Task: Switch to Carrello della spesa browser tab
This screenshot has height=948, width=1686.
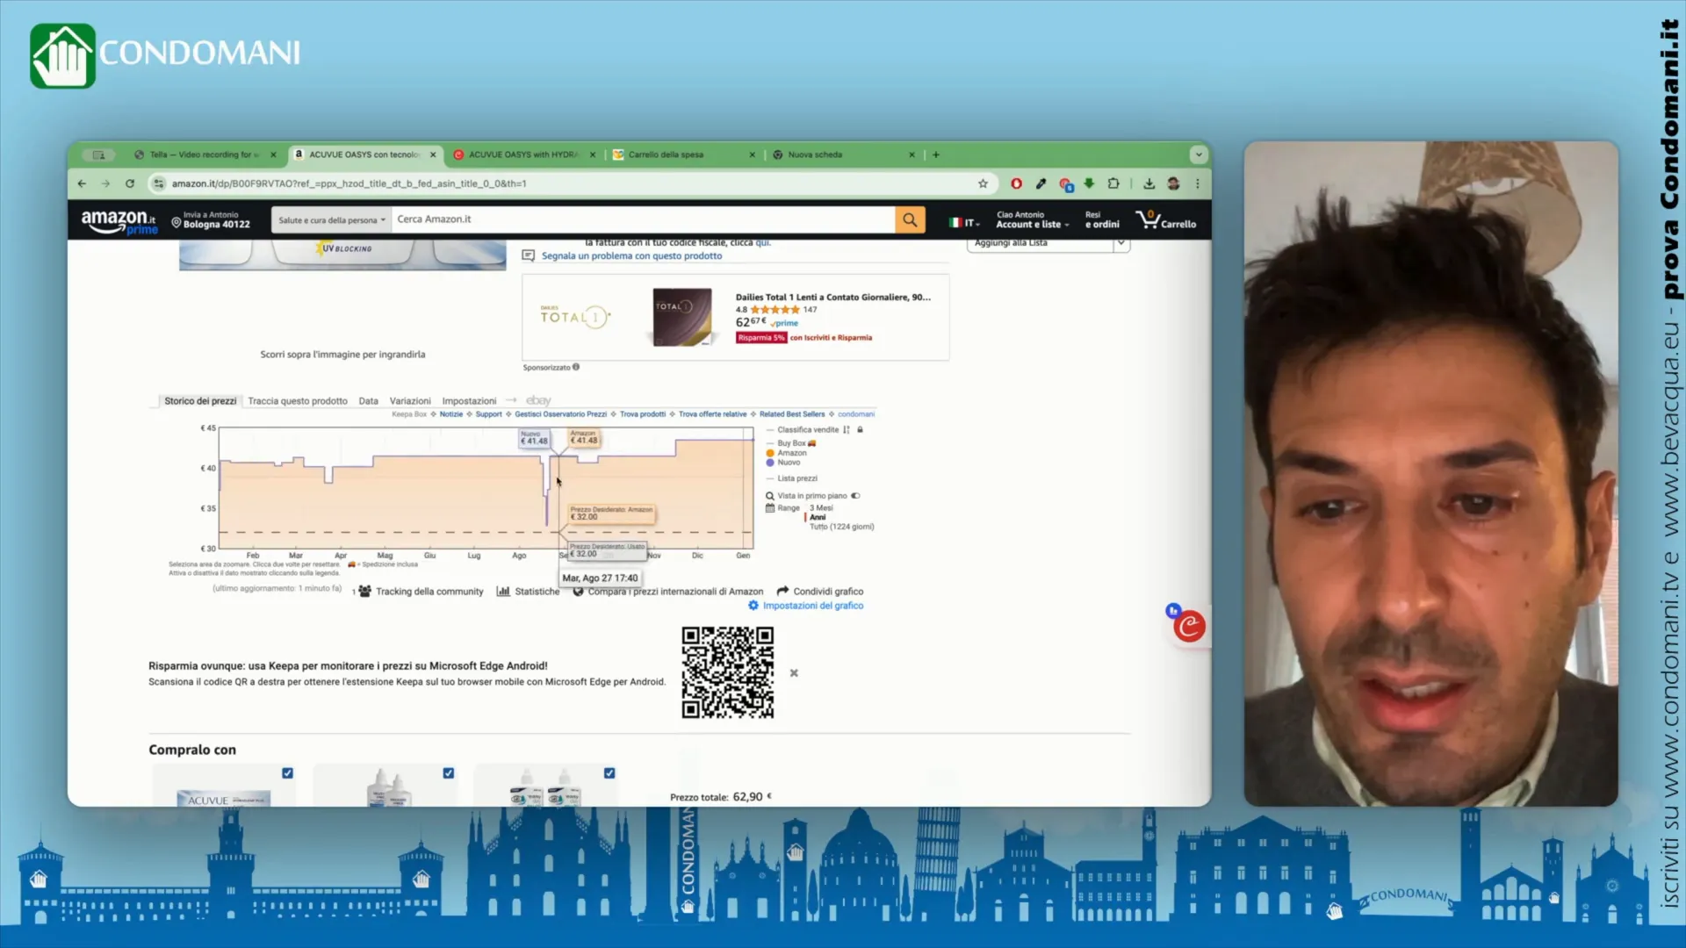Action: [x=683, y=154]
